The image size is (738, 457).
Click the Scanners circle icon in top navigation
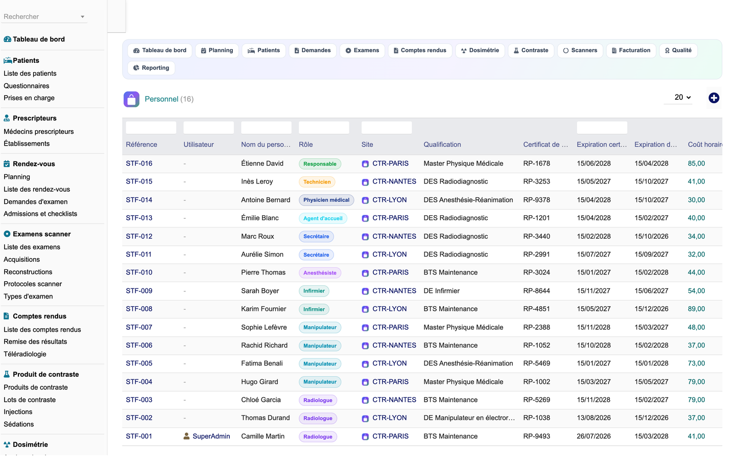tap(566, 51)
